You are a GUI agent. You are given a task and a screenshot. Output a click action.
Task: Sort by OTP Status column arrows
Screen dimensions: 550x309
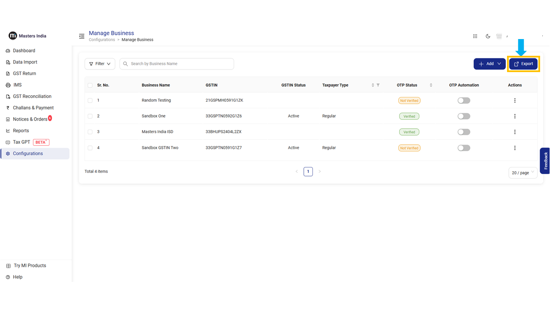431,85
